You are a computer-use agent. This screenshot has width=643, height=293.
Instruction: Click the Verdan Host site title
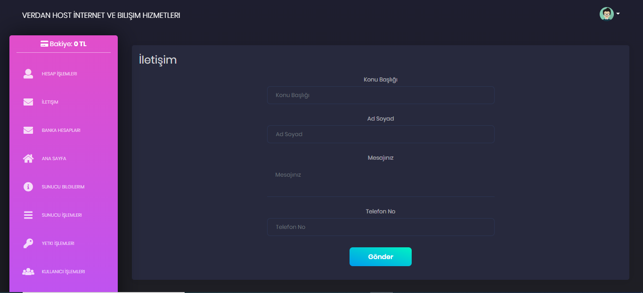(x=101, y=16)
